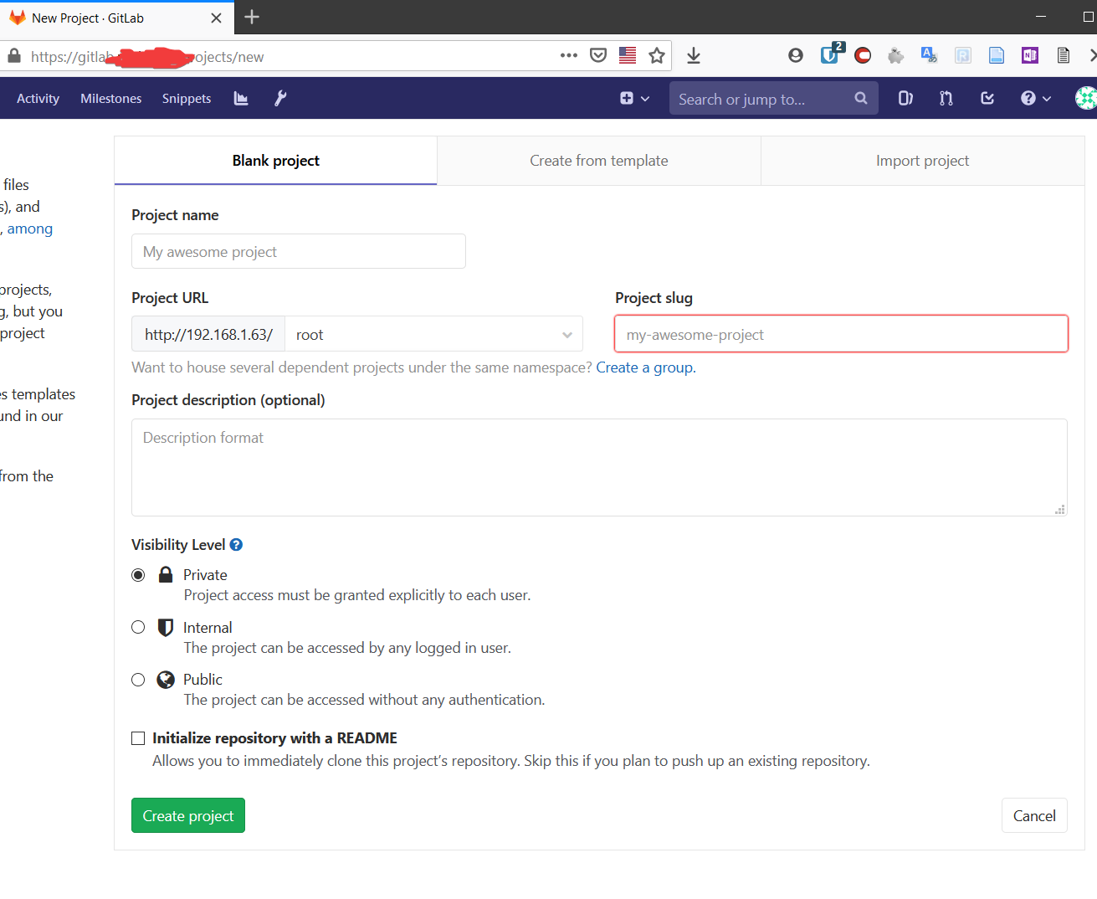Viewport: 1097px width, 899px height.
Task: Enable Initialize repository with a README
Action: click(x=138, y=738)
